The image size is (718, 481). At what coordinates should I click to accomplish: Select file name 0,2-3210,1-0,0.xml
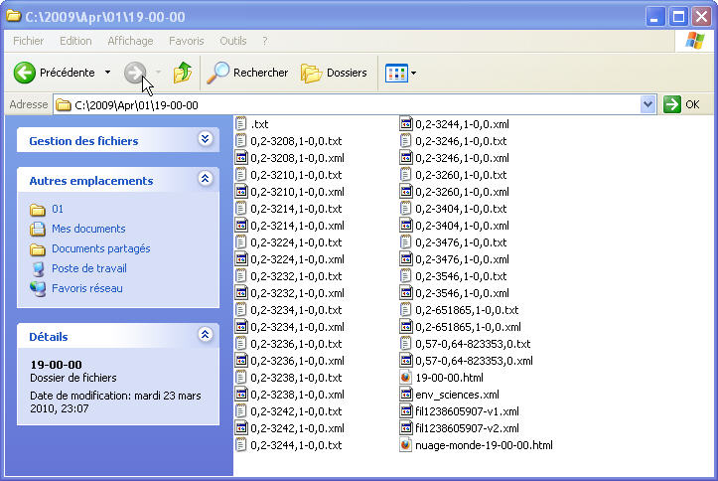click(297, 192)
